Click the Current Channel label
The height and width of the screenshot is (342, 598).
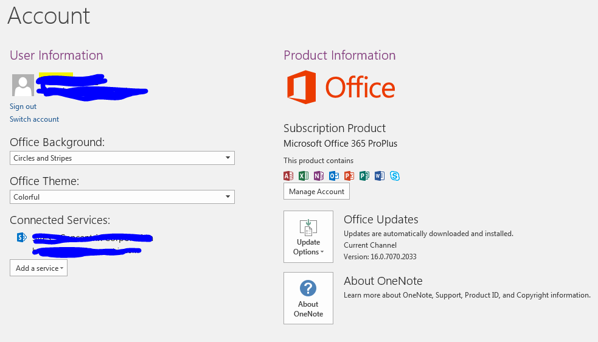tap(370, 245)
